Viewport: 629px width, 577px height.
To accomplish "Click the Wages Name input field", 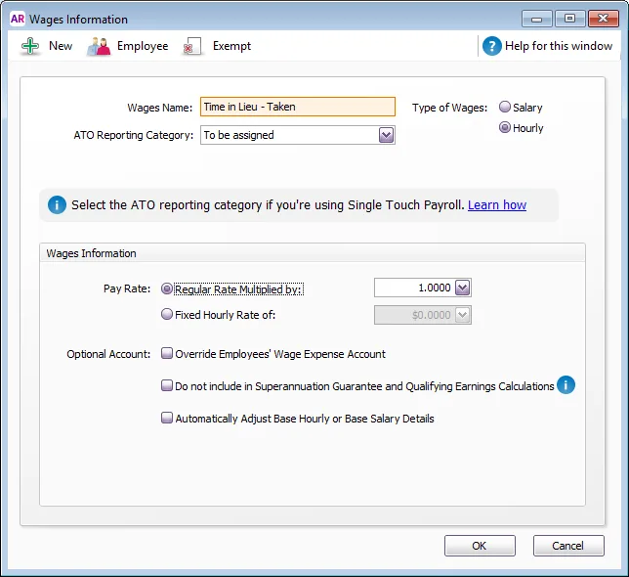I will tap(298, 107).
